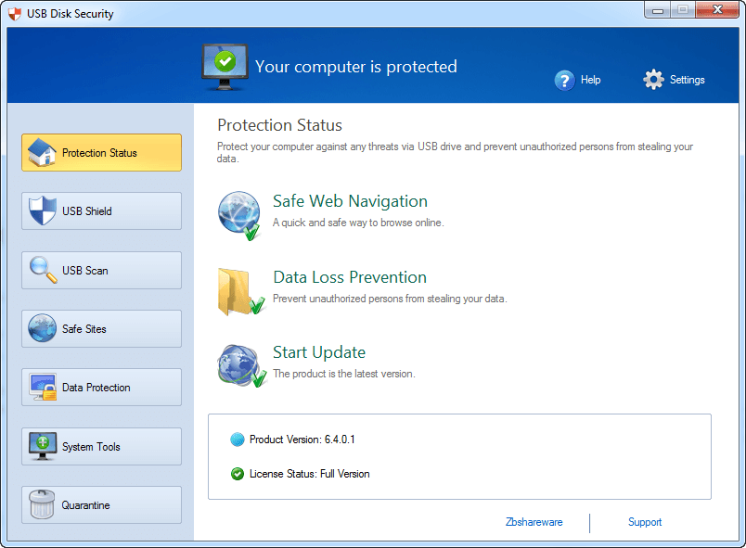
Task: Click the protected computer monitor icon in header
Action: [x=225, y=67]
